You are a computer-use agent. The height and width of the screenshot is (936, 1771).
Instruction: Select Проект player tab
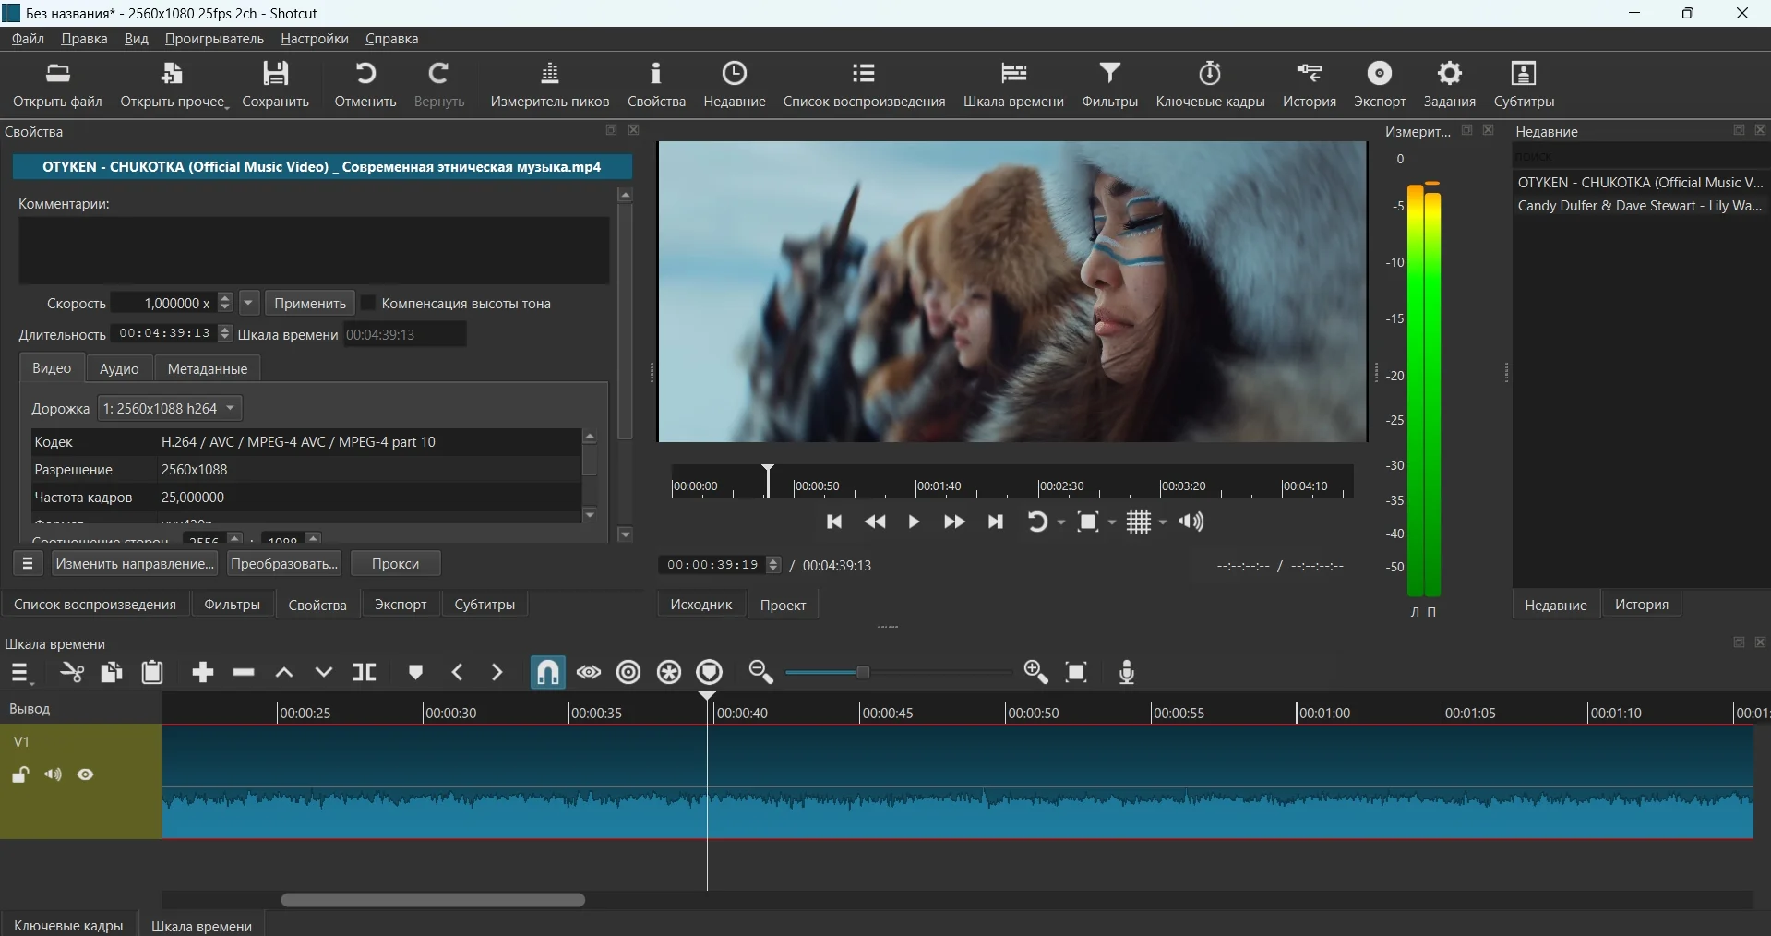783,605
